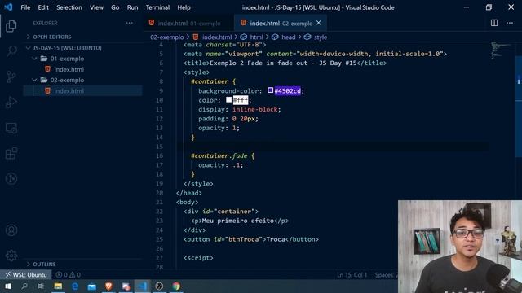Click the errors and warnings status indicator
The image size is (522, 293).
click(x=69, y=275)
